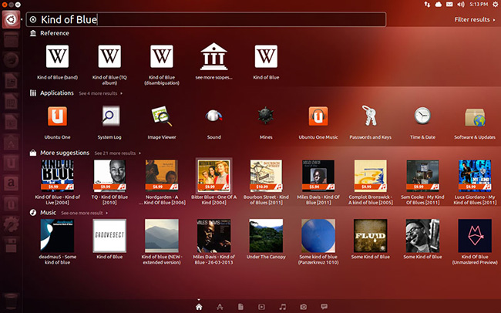This screenshot has width=501, height=313.
Task: Switch to the Photos lens
Action: pyautogui.click(x=303, y=307)
